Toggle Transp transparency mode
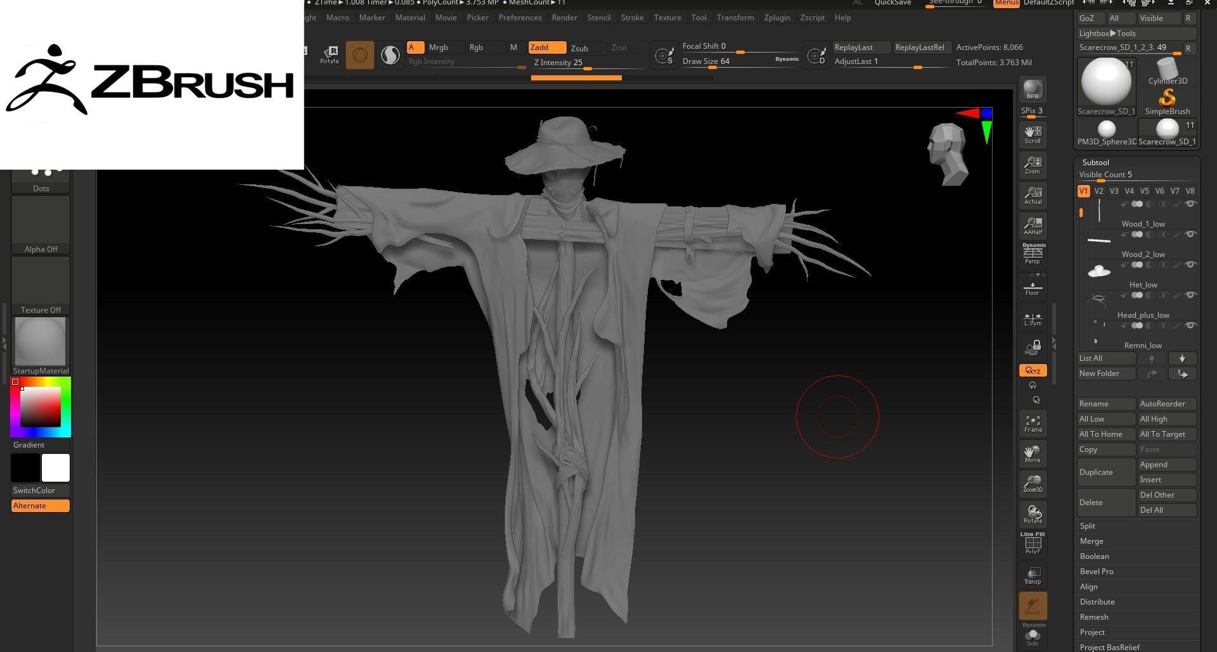 coord(1033,575)
